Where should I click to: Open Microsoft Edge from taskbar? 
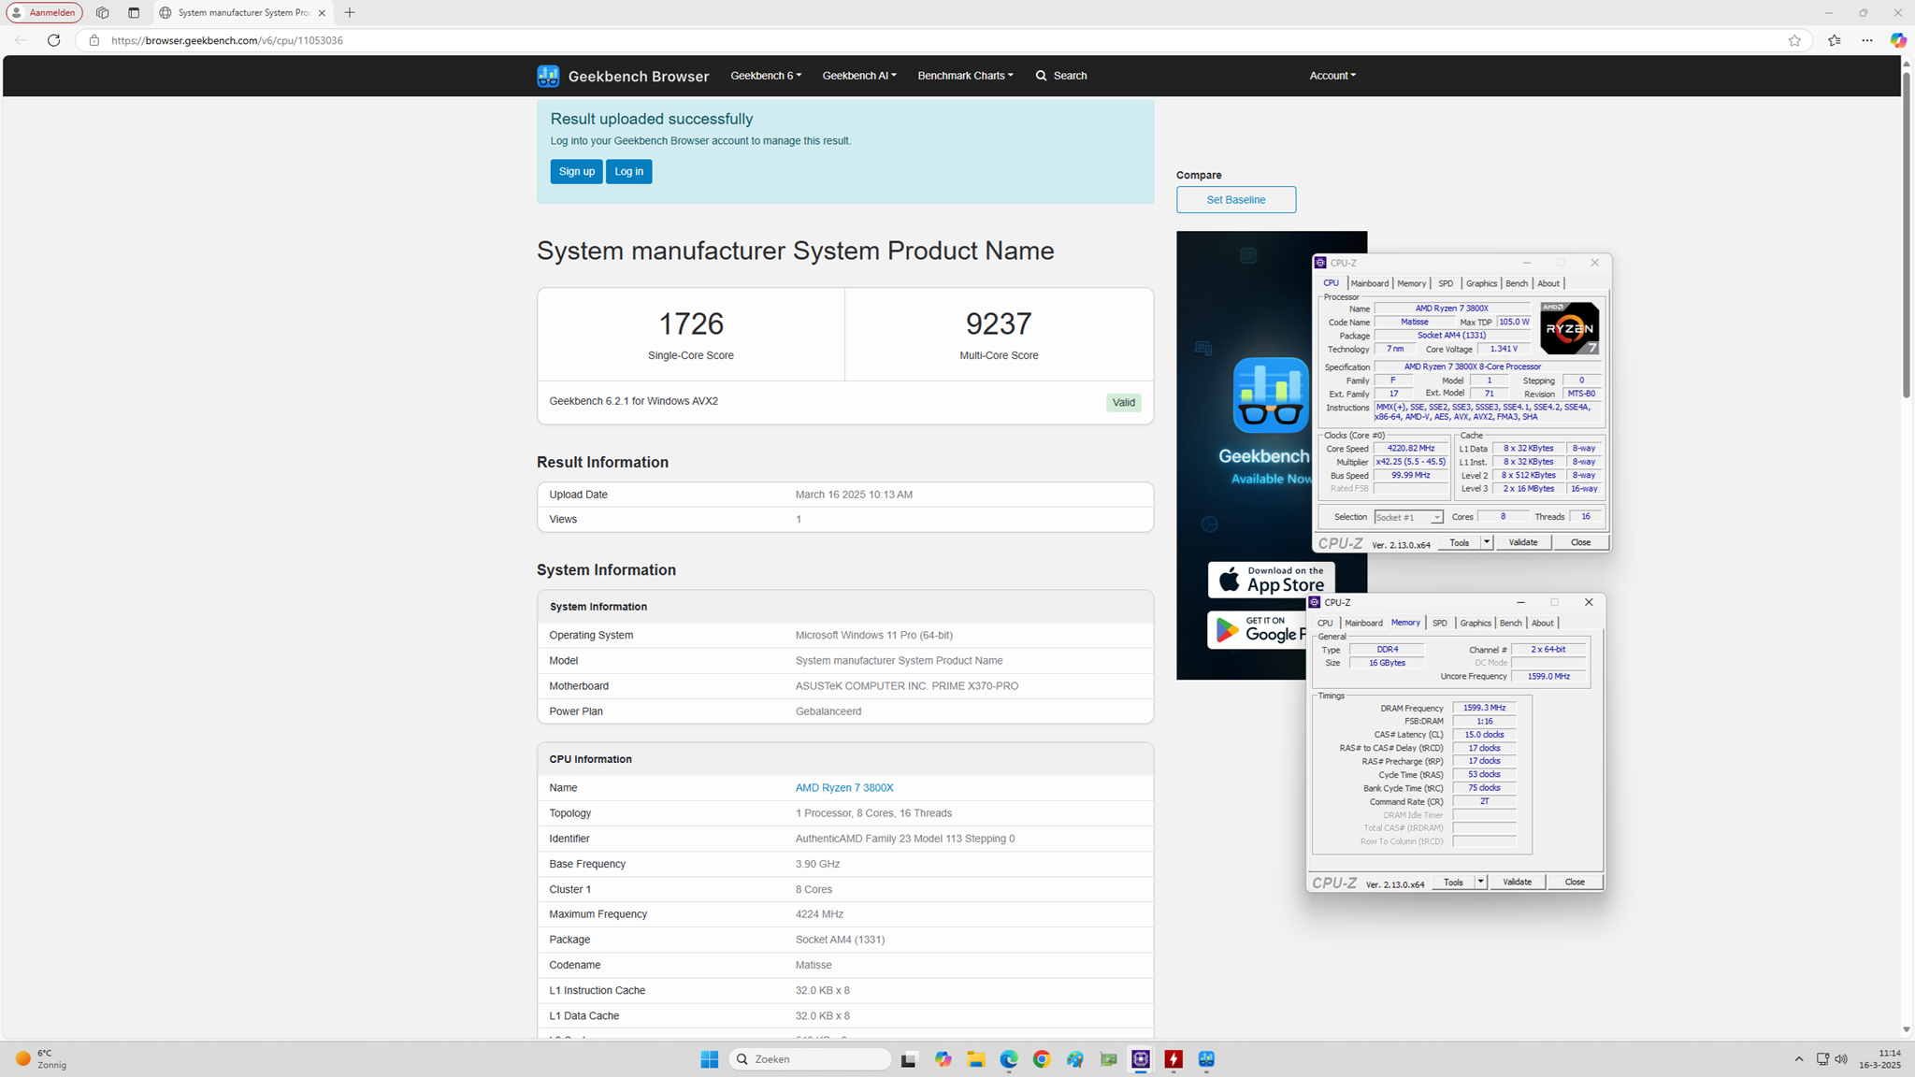click(x=1009, y=1059)
